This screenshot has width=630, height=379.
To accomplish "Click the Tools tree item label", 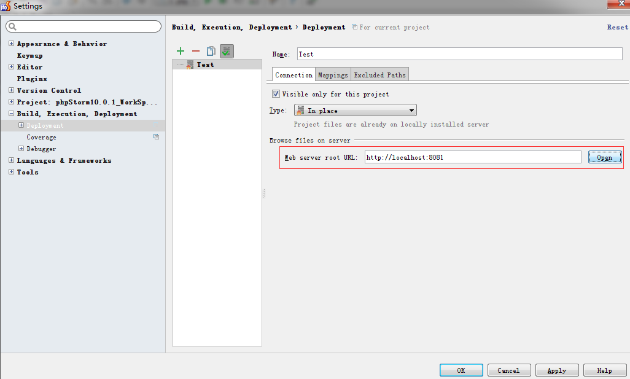I will click(28, 172).
